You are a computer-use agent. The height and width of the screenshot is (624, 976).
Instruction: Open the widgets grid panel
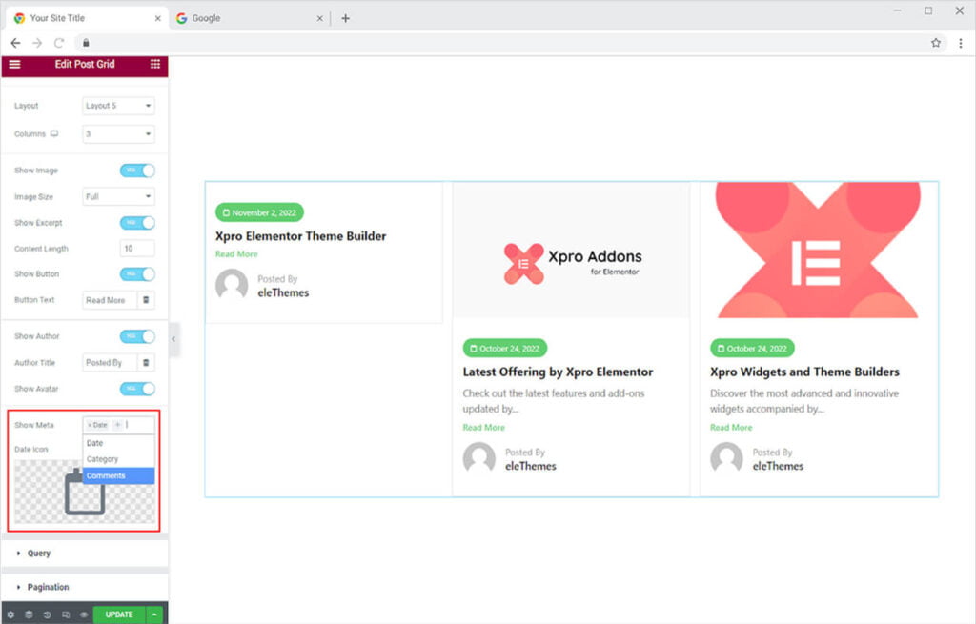[x=155, y=64]
